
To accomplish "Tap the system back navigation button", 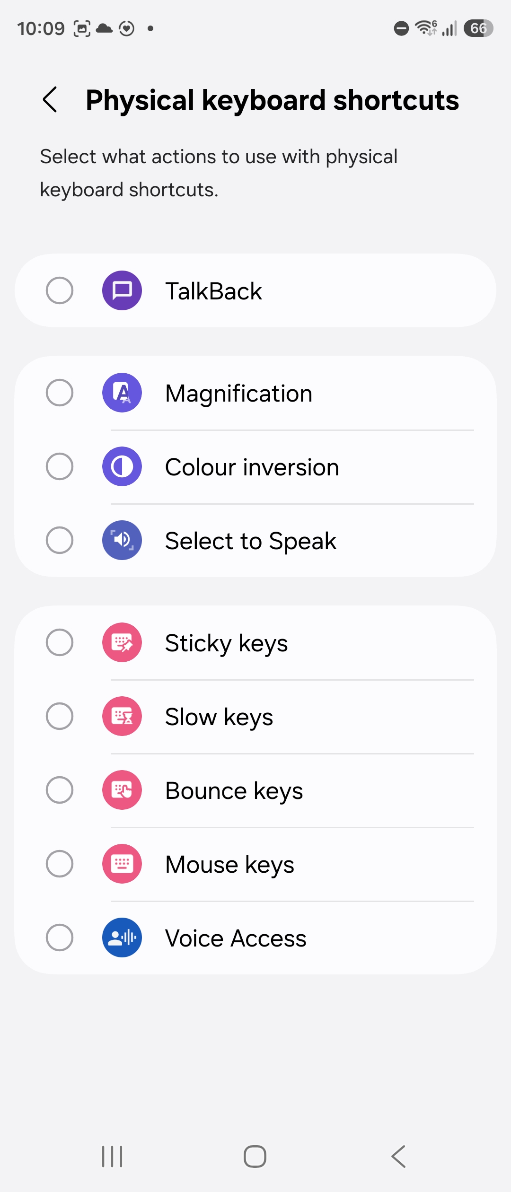I will point(398,1157).
